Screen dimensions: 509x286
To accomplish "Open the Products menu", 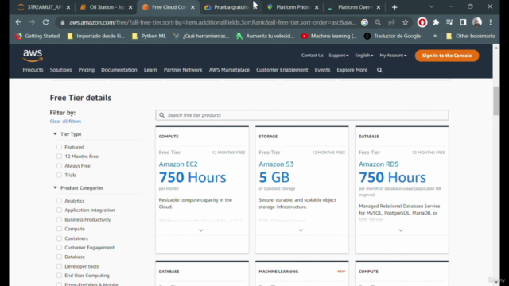I will click(x=33, y=70).
